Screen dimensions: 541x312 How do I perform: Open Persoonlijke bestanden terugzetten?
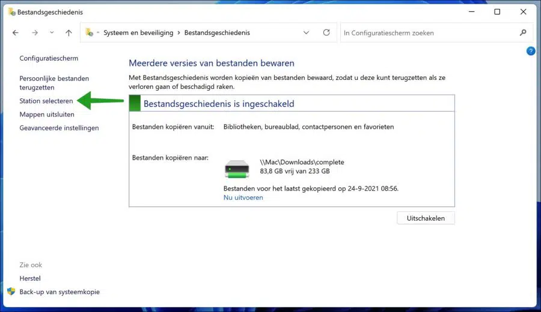point(54,83)
